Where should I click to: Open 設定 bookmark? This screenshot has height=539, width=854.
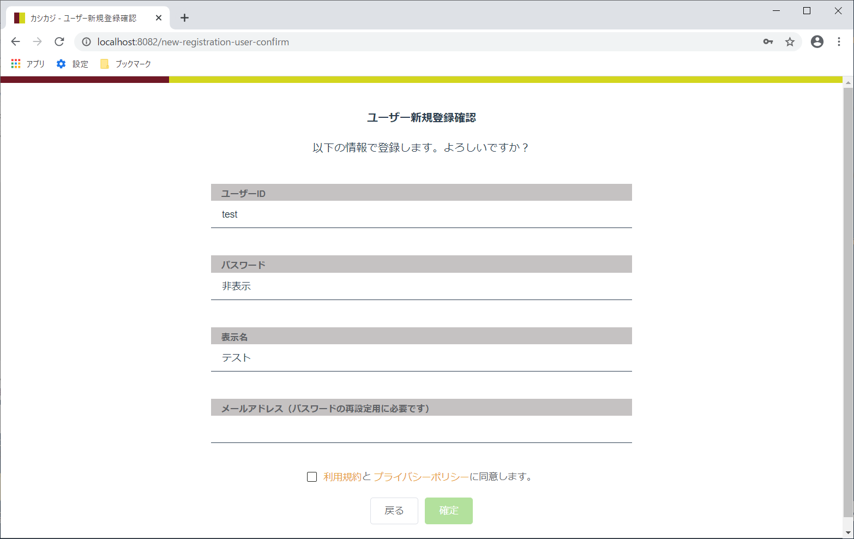[x=73, y=64]
